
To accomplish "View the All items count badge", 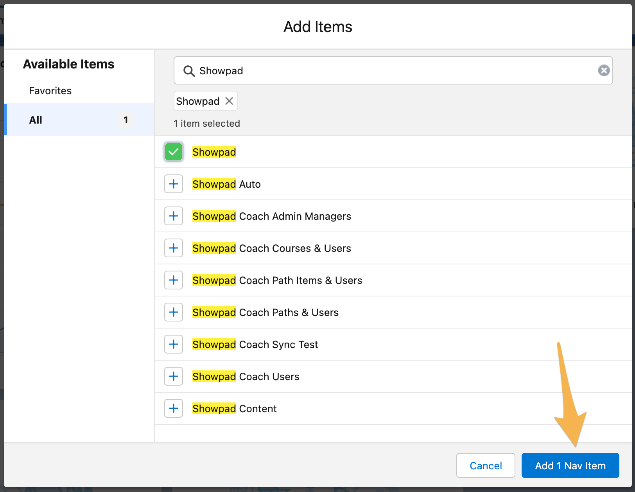I will [126, 120].
